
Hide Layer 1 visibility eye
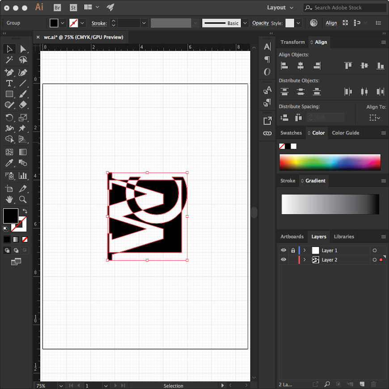[x=283, y=250]
